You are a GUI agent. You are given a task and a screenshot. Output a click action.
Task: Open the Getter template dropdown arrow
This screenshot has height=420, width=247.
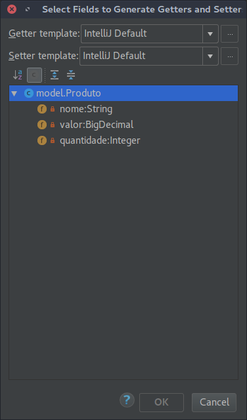[210, 33]
